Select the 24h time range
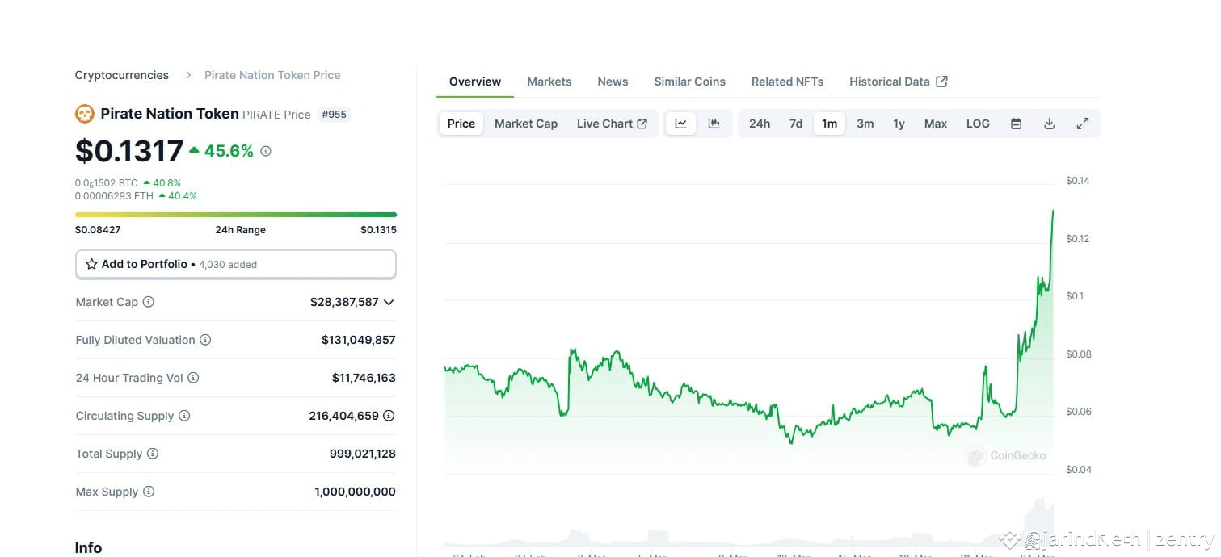 coord(760,124)
